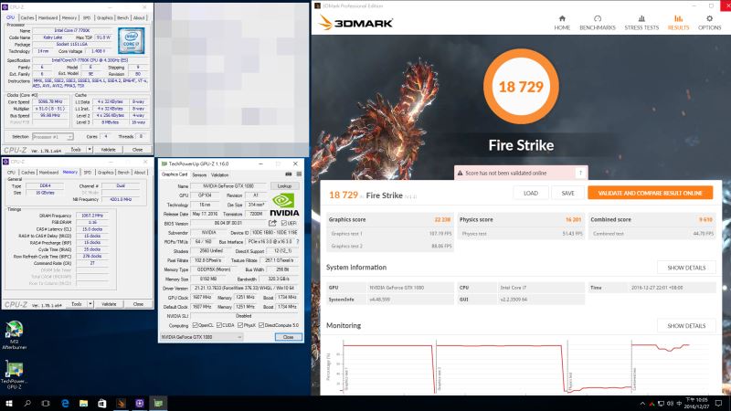Open STRESS TESTS in 3DMark navigation
Image resolution: width=731 pixels, height=411 pixels.
pos(641,22)
